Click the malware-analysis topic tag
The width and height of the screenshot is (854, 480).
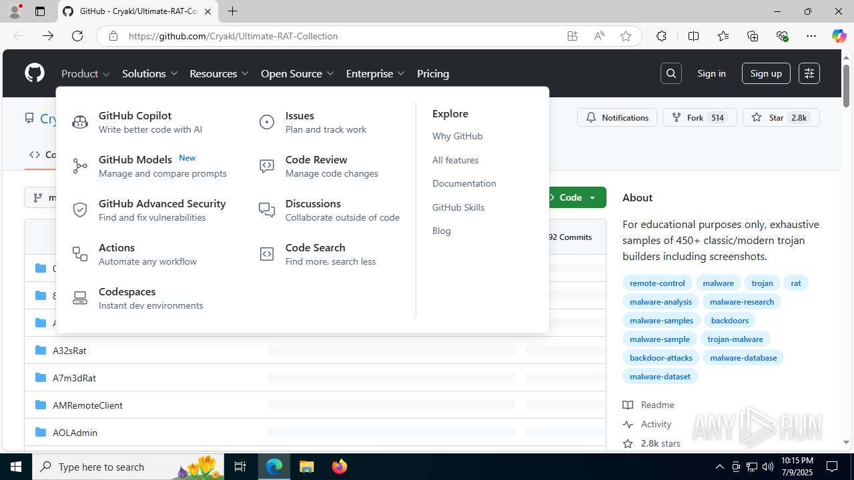pyautogui.click(x=661, y=301)
